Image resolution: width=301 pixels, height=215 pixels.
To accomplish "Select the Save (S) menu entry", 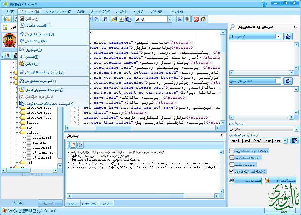I will click(54, 19).
